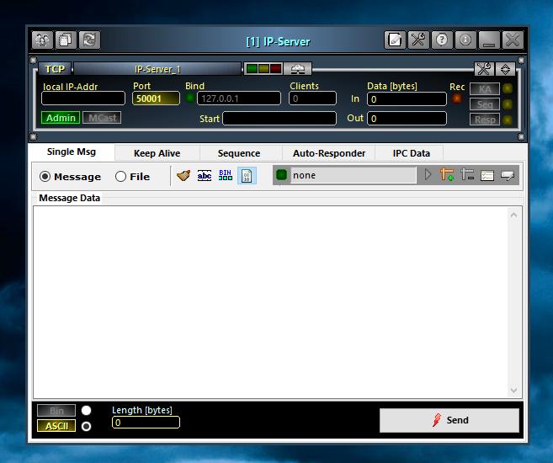Switch to the Auto-Responder tab

coord(329,153)
